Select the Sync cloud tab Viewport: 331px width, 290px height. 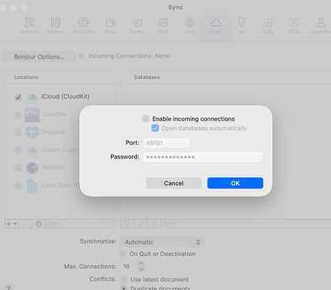click(215, 26)
